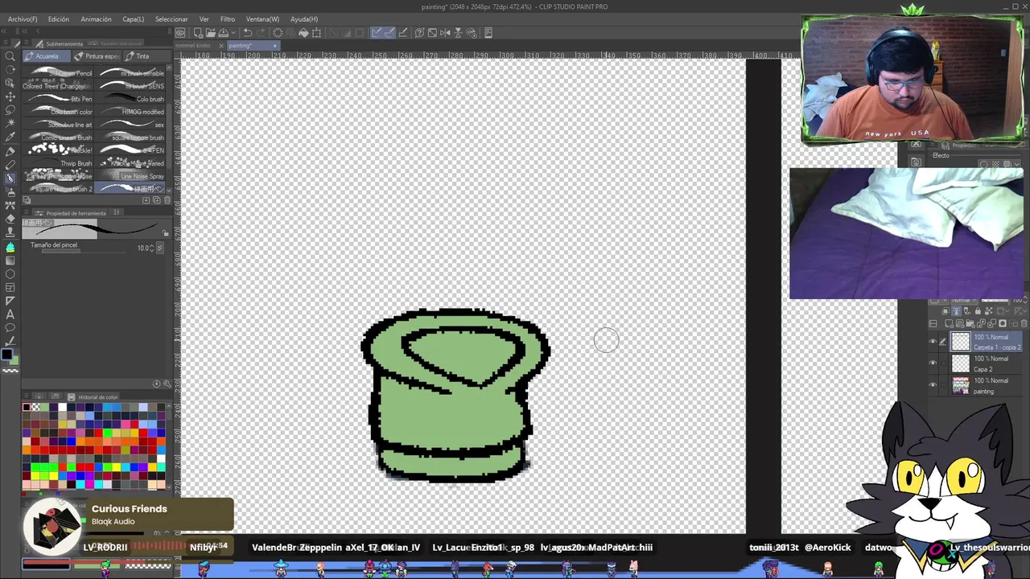
Task: Toggle the brush size lock icon
Action: (166, 234)
